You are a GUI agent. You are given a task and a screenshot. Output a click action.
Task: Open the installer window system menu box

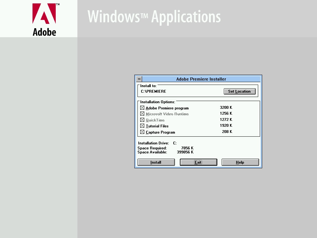(139, 79)
